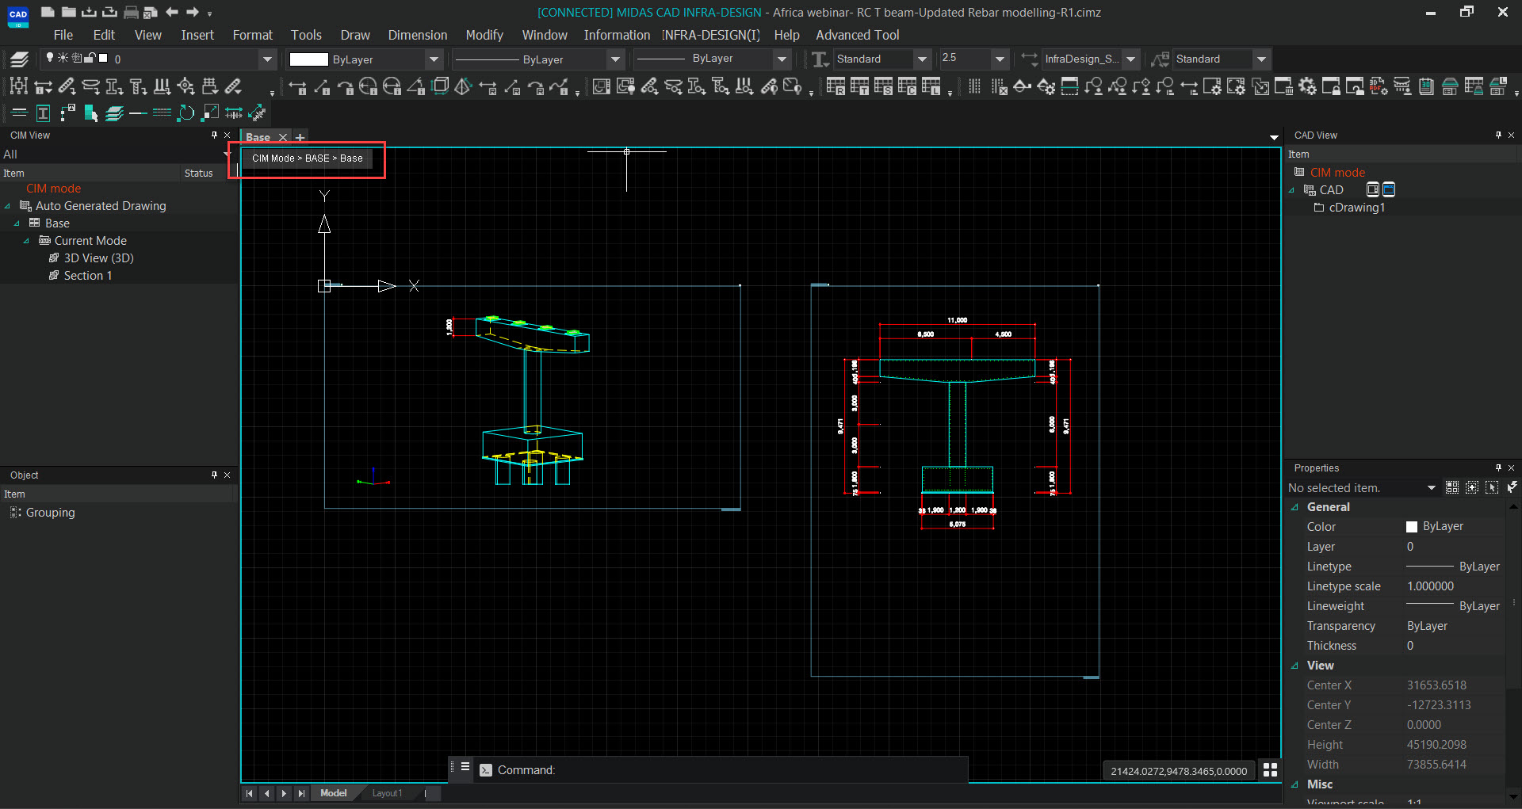Collapse the Auto Generated Drawing tree node
This screenshot has height=809, width=1522.
[8, 206]
